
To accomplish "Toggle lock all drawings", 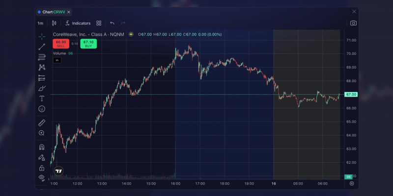I will 42,168.
